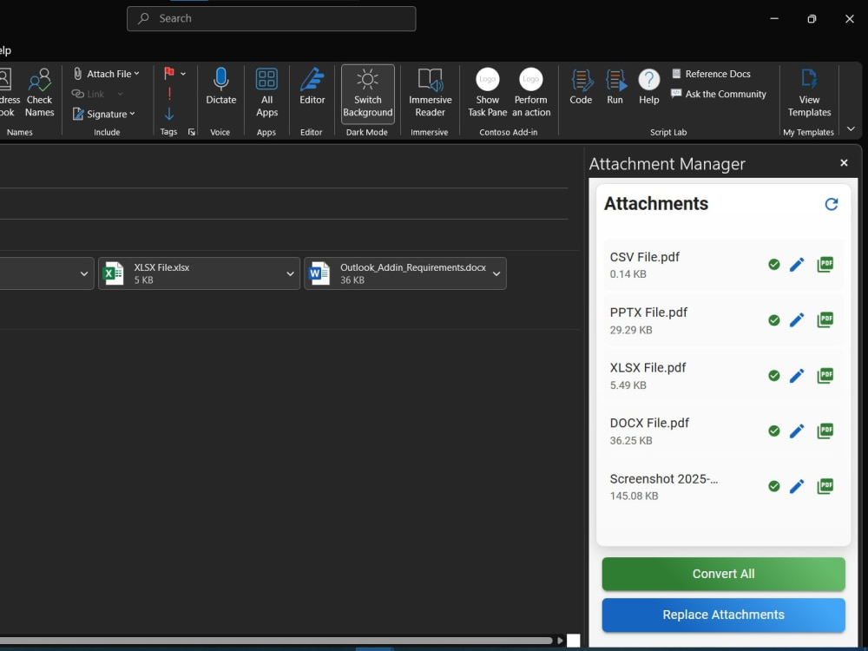Click green check for XLSX File.pdf
The image size is (868, 651).
click(774, 376)
